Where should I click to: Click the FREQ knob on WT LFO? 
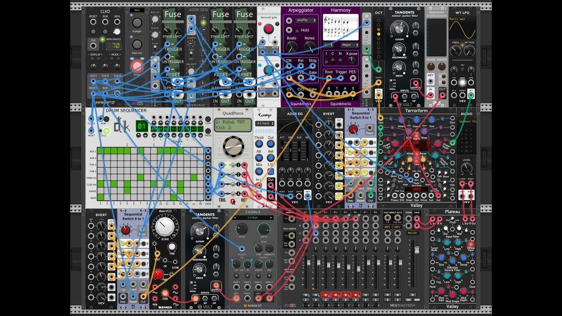coord(455,51)
